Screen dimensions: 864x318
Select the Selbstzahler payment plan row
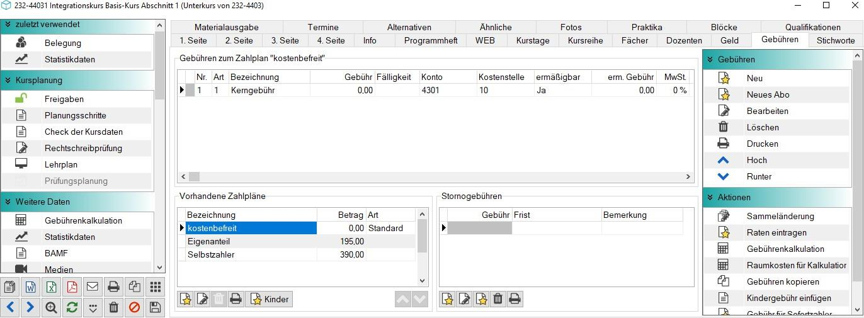tap(297, 254)
